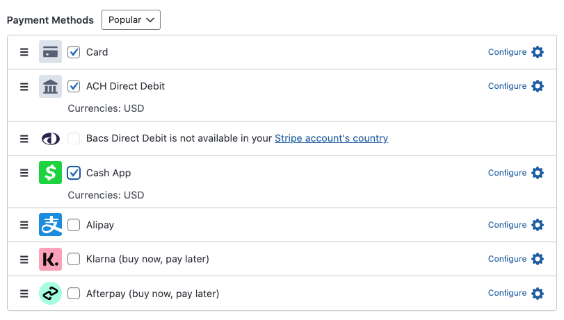The height and width of the screenshot is (320, 564).
Task: Click the ACH Direct Debit bank icon
Action: pyautogui.click(x=50, y=86)
